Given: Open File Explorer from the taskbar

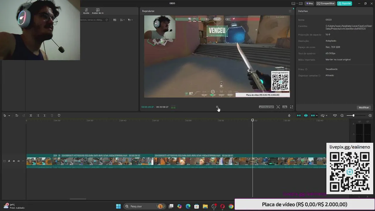Looking at the screenshot, I should 205,206.
